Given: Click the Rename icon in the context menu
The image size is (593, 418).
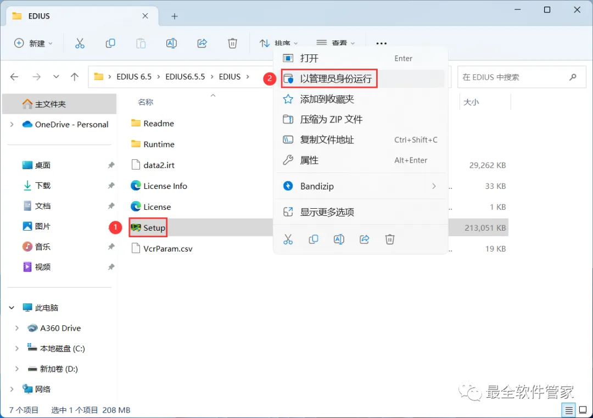Looking at the screenshot, I should 339,239.
